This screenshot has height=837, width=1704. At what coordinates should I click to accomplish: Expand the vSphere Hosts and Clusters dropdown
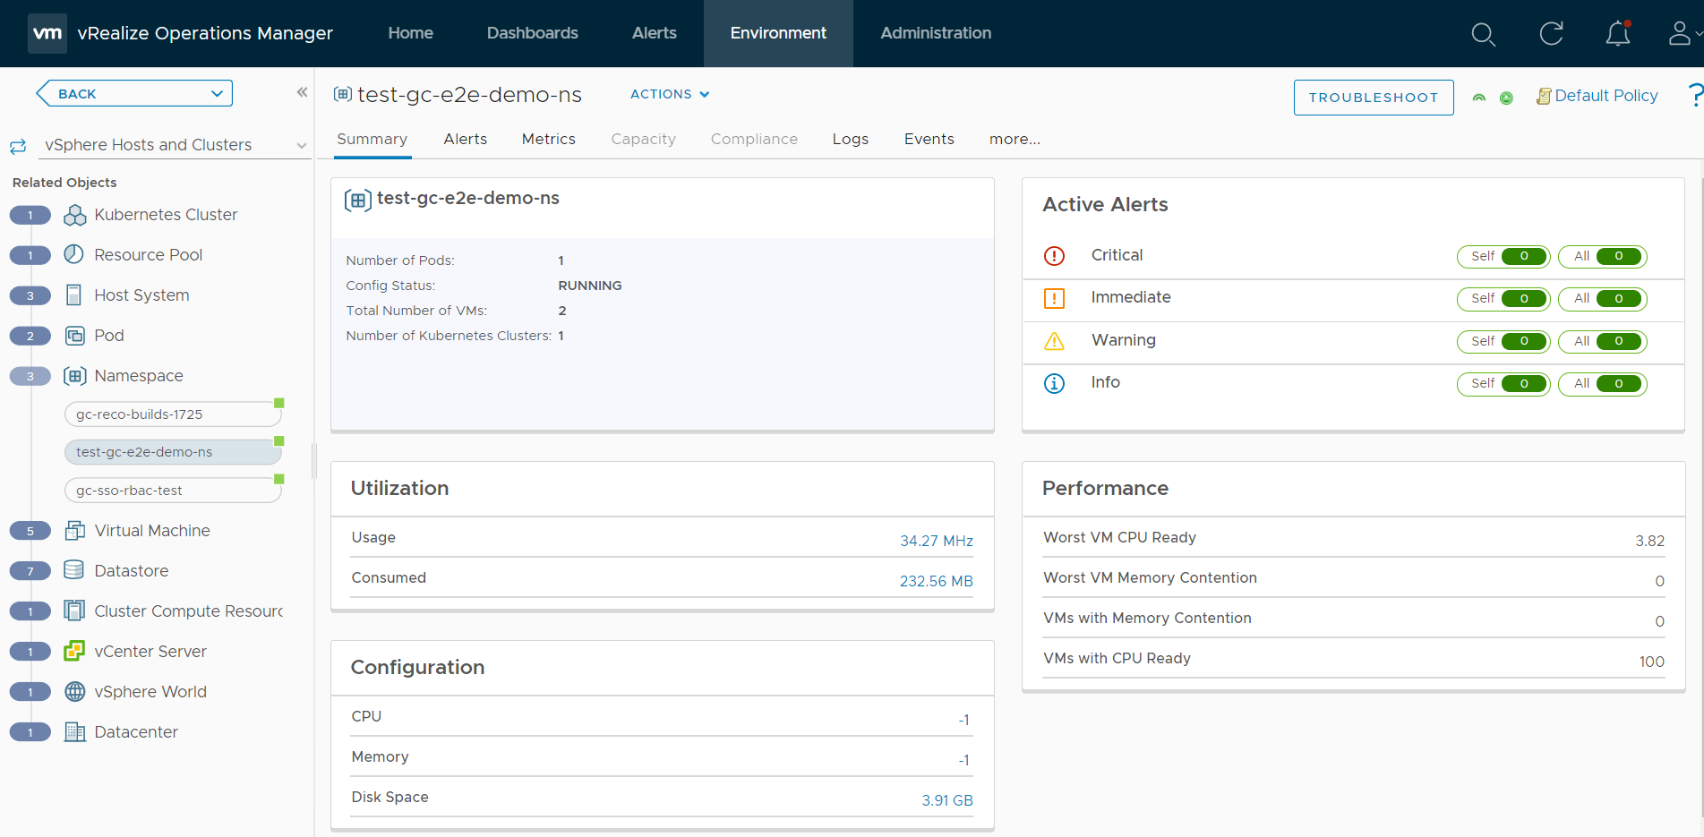(x=301, y=145)
